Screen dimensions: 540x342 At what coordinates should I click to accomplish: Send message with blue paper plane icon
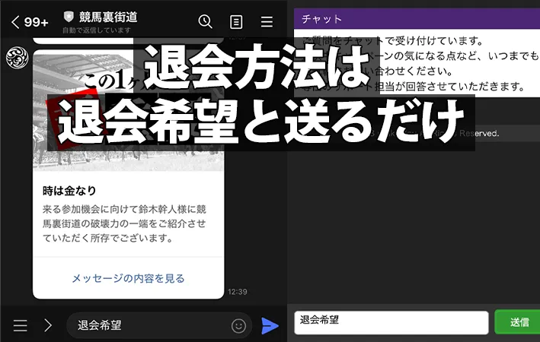[270, 325]
